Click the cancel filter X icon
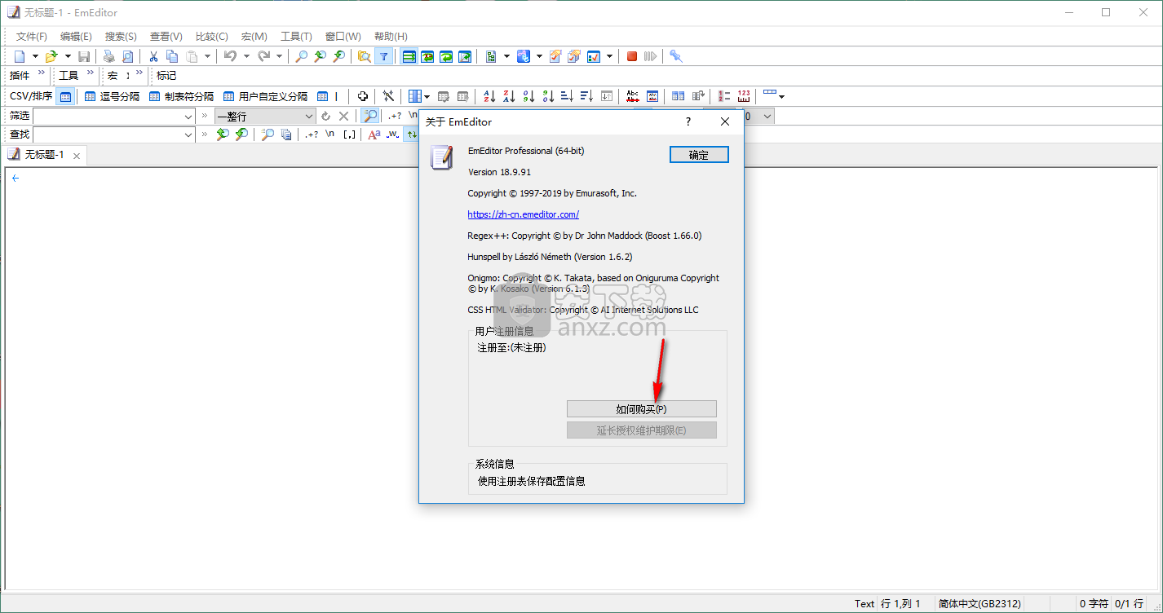 (x=343, y=116)
